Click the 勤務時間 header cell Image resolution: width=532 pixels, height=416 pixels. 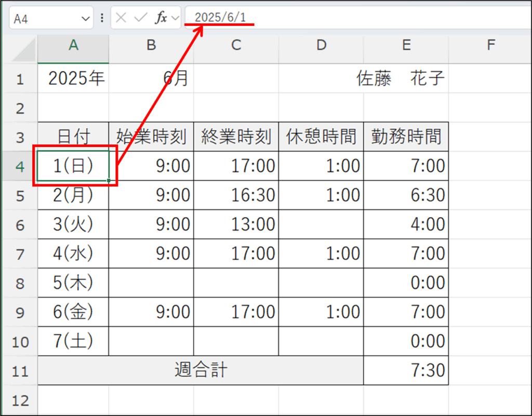406,137
